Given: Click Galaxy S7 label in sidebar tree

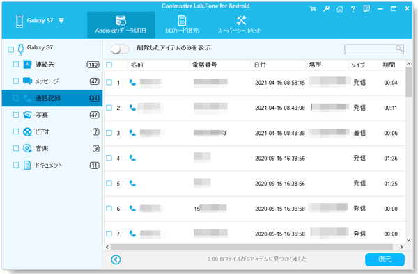Looking at the screenshot, I should pyautogui.click(x=40, y=47).
